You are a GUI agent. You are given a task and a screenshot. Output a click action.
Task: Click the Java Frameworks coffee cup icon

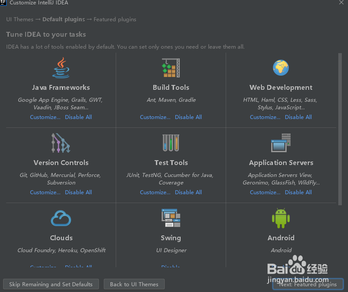click(x=61, y=68)
